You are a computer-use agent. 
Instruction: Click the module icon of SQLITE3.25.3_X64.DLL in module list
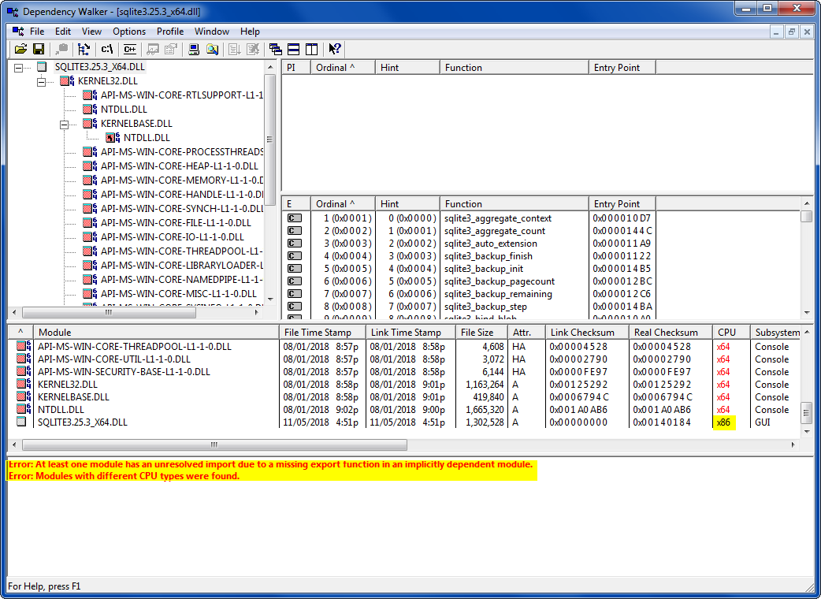tap(21, 422)
